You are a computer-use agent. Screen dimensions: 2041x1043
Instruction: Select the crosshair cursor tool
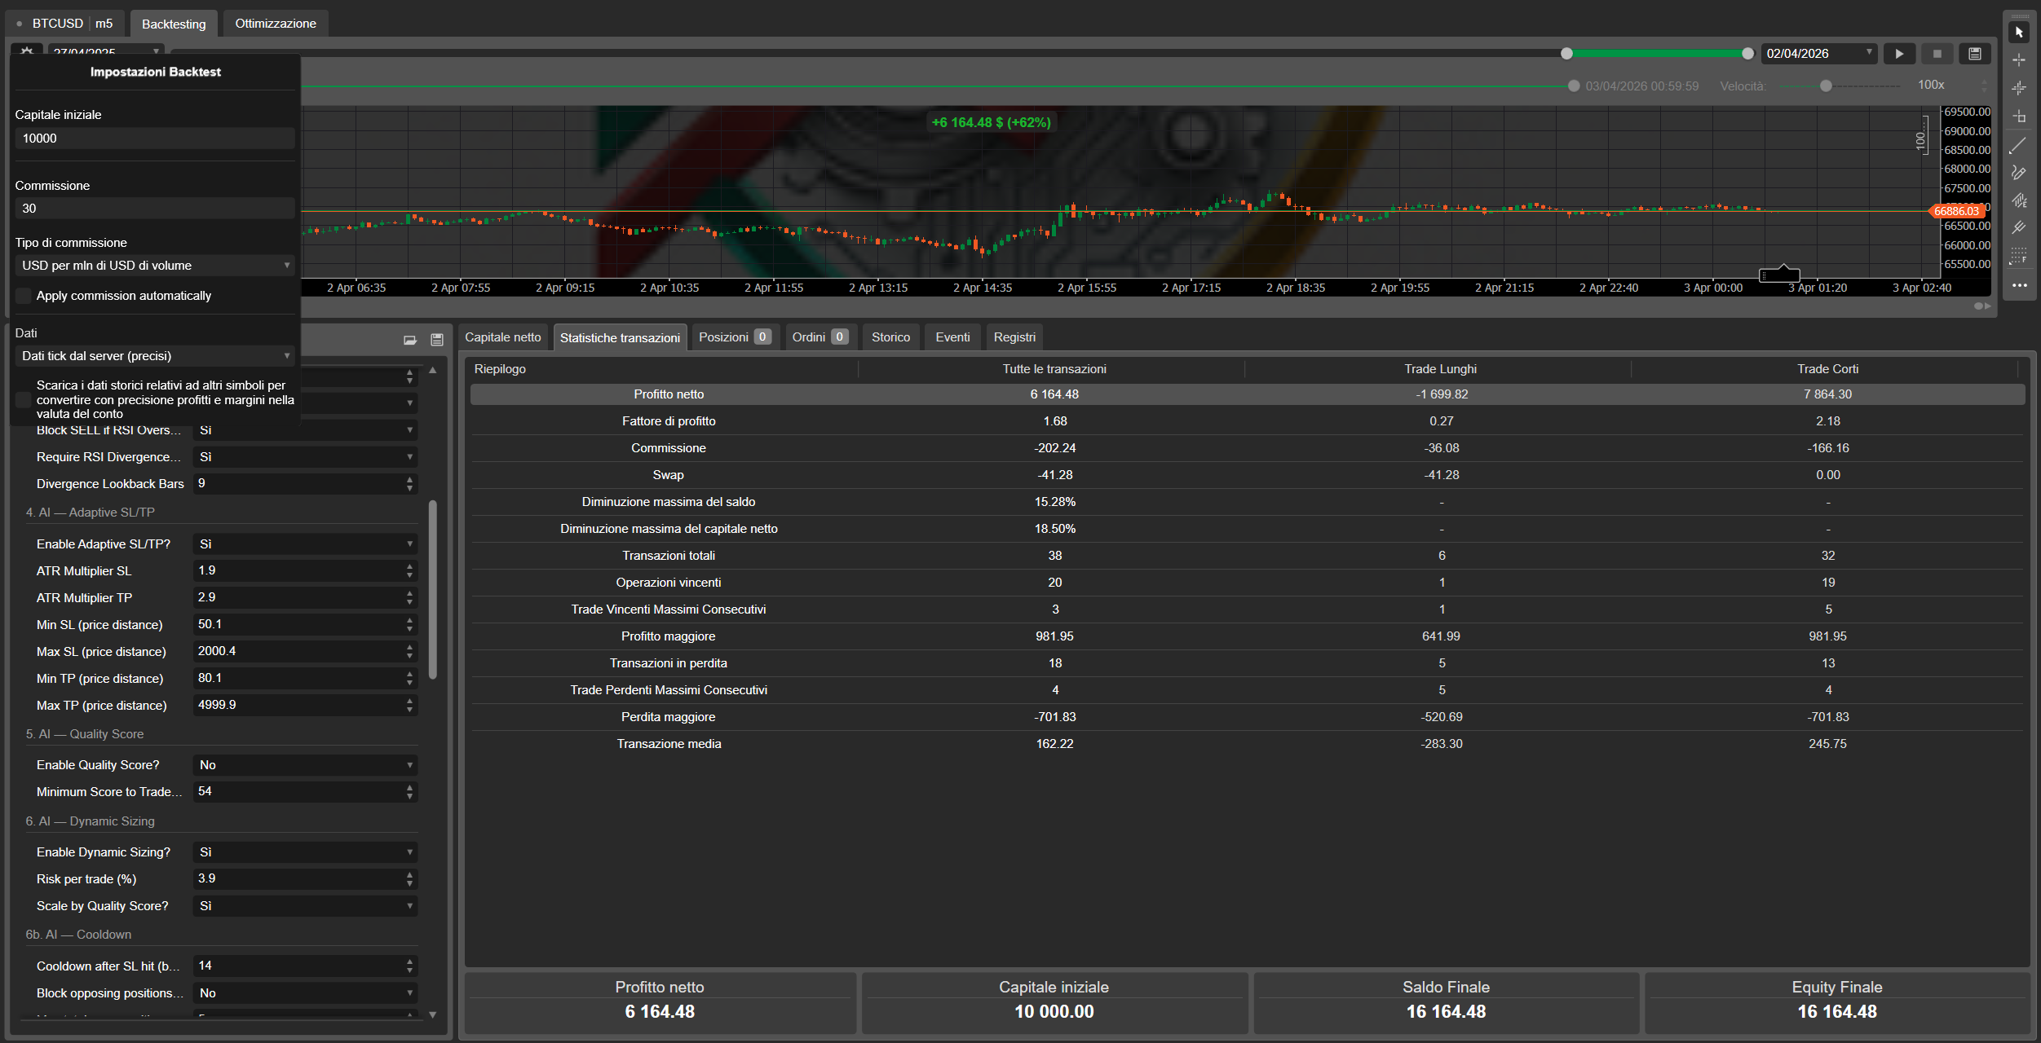click(2019, 60)
